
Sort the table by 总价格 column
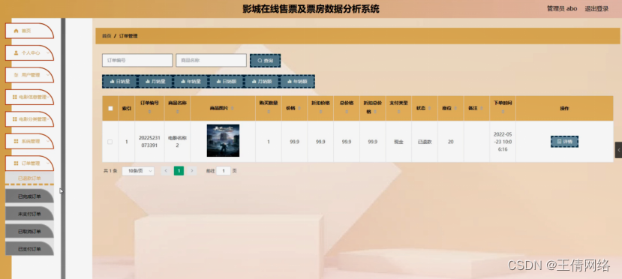pyautogui.click(x=347, y=112)
